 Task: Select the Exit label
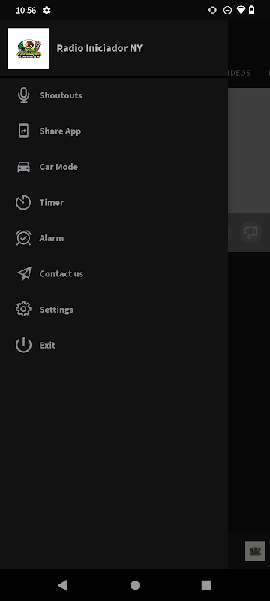tap(47, 345)
